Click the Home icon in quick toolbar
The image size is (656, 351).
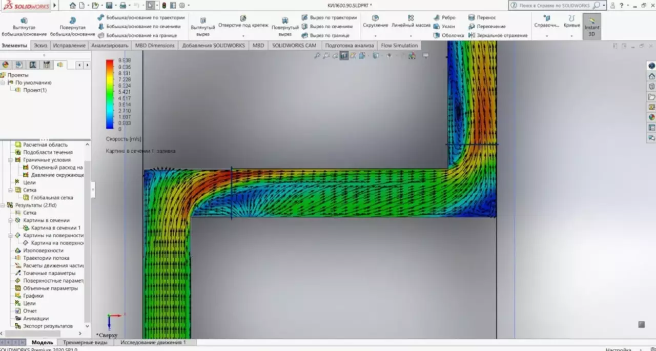[x=73, y=6]
